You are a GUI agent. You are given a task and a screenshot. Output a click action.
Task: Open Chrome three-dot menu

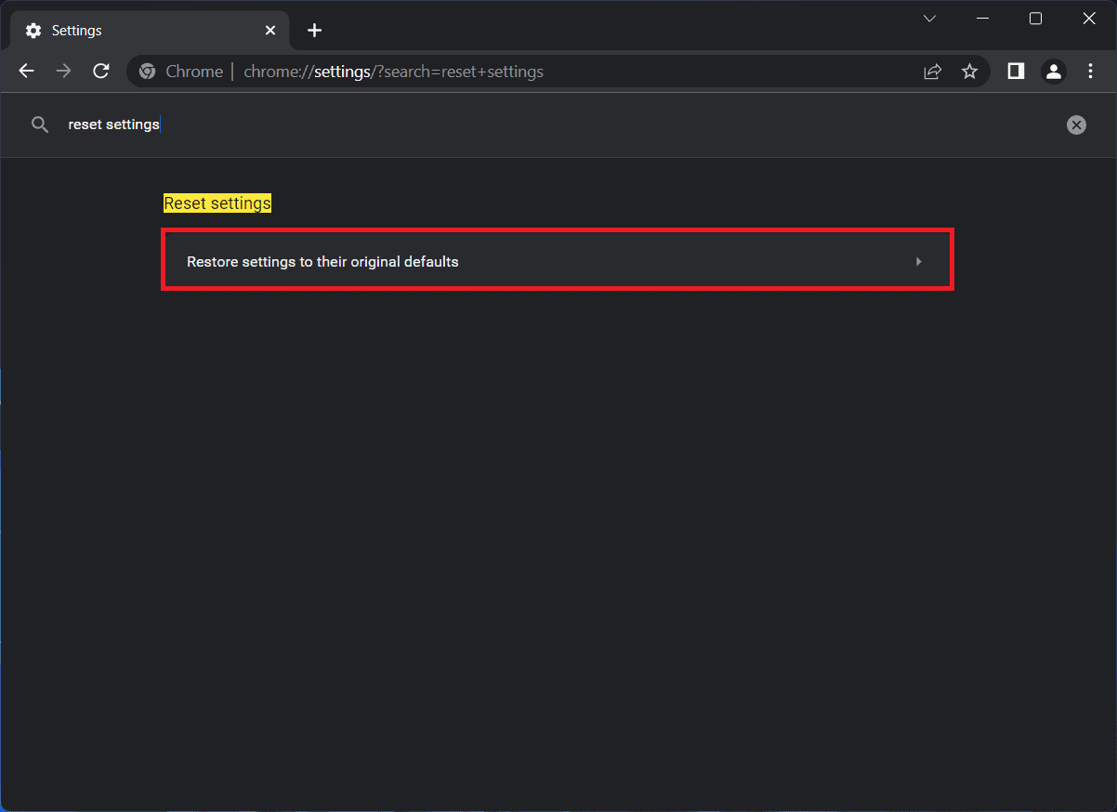pyautogui.click(x=1090, y=72)
